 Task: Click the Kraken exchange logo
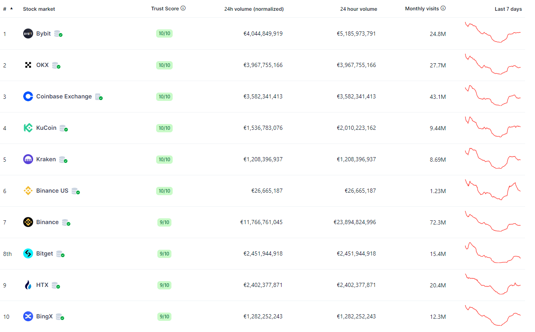click(28, 159)
